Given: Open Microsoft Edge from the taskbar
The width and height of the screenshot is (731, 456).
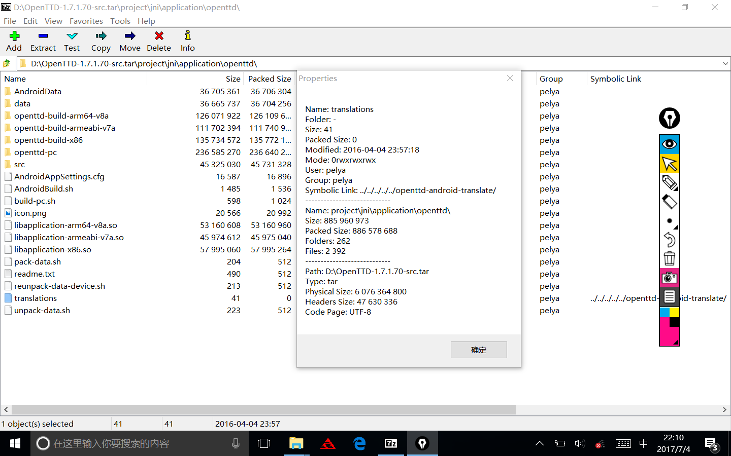Looking at the screenshot, I should pos(359,443).
